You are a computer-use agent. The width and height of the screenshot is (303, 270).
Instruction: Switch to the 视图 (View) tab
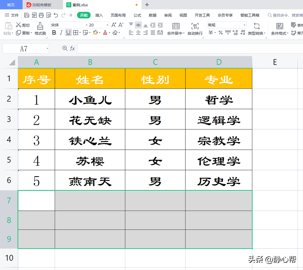183,15
